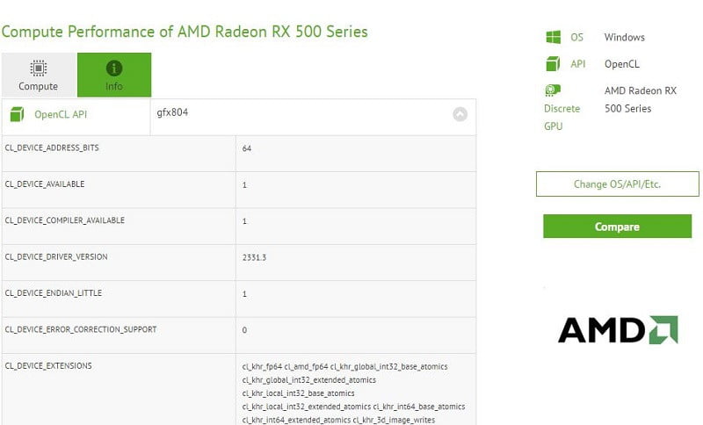703x425 pixels.
Task: Click the CL_DEVICE_ERROR_CORRECTION_SUPPORT row label
Action: tap(81, 329)
